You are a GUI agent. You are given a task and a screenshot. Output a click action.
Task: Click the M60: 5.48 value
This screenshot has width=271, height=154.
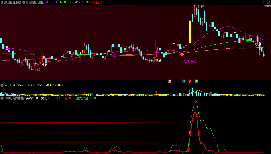coord(67,2)
